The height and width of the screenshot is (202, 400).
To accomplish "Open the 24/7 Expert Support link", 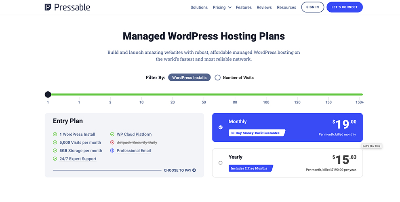I will click(x=78, y=159).
